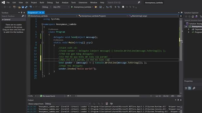Toggle the Output panel auto-hide pin
Screen dimensions: 202x113
178,100
